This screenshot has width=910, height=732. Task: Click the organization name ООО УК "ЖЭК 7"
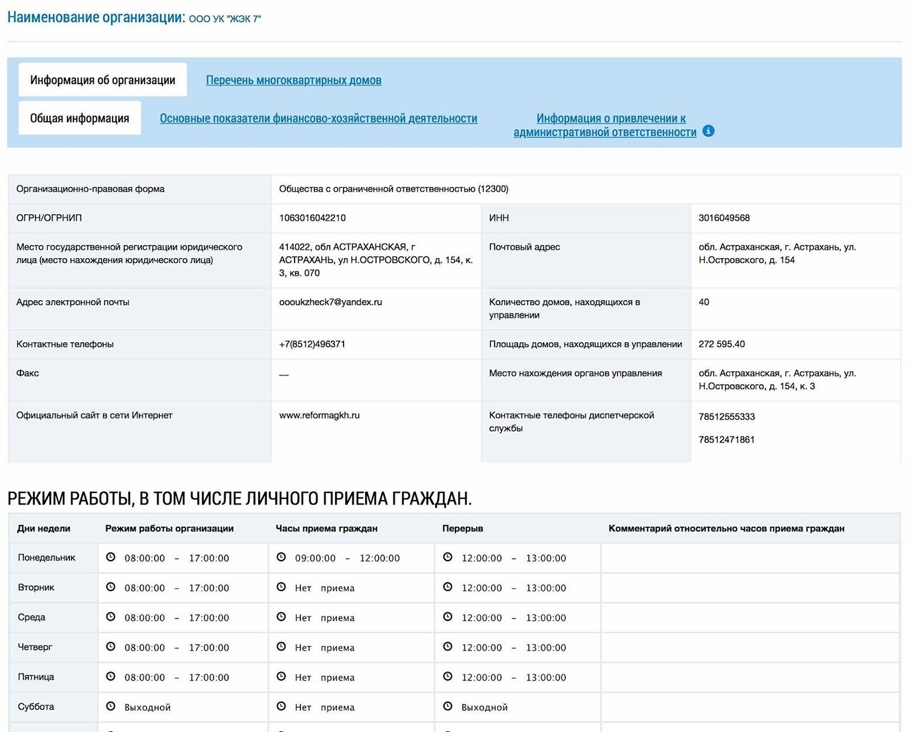point(225,19)
